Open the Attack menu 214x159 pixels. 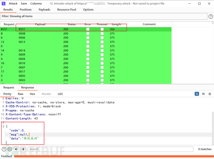(13, 3)
